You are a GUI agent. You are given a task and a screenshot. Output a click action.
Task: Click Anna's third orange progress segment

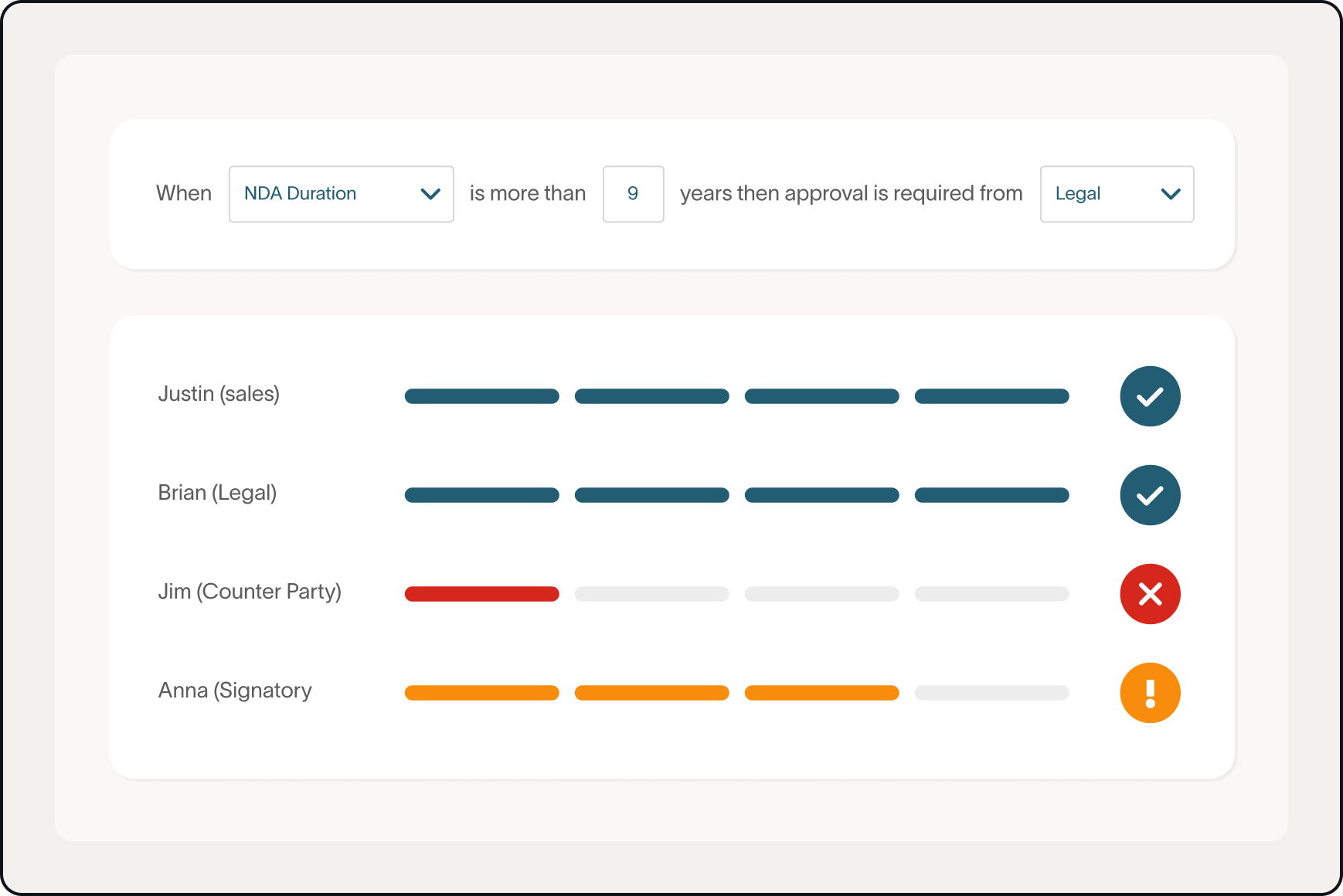tap(821, 693)
